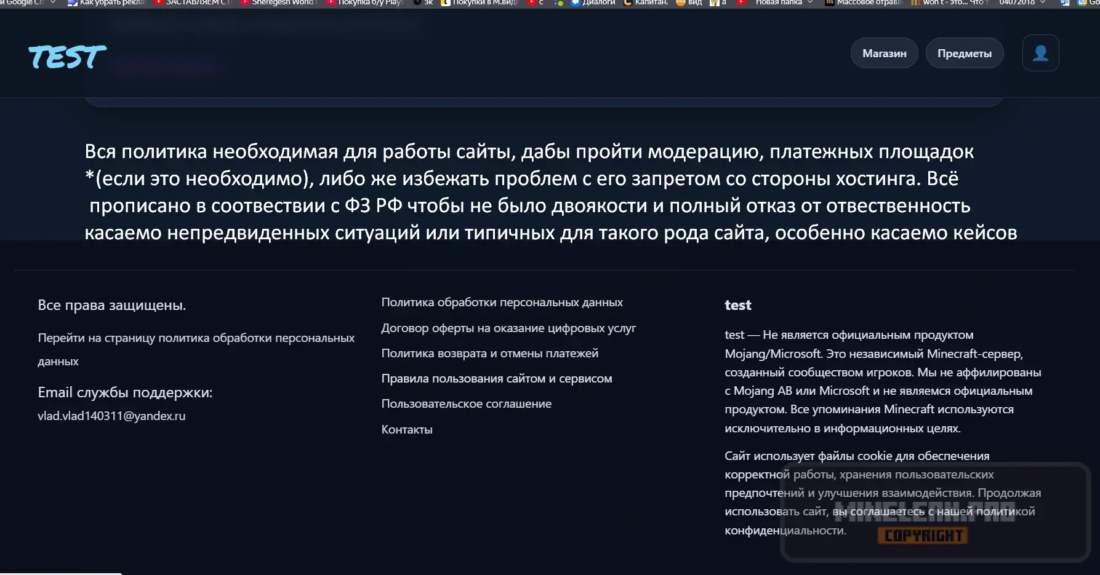1100x575 pixels.
Task: Click the support email vlad.vlad140311@yandex.ru
Action: tap(111, 416)
